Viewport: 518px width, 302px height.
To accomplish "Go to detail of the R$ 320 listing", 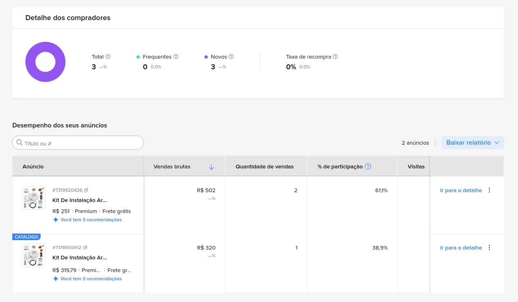I will click(461, 248).
